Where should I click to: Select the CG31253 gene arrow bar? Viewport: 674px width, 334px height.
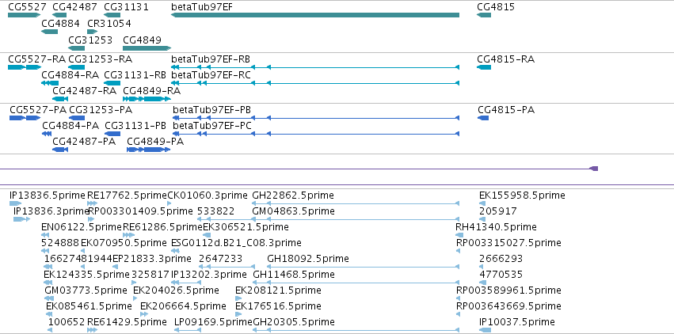tap(77, 48)
